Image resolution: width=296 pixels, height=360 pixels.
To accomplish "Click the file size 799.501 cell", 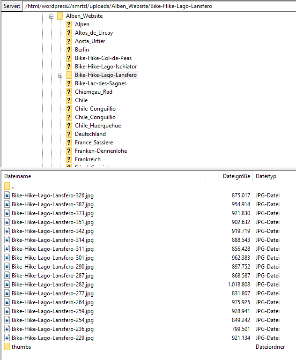I will point(241,329).
